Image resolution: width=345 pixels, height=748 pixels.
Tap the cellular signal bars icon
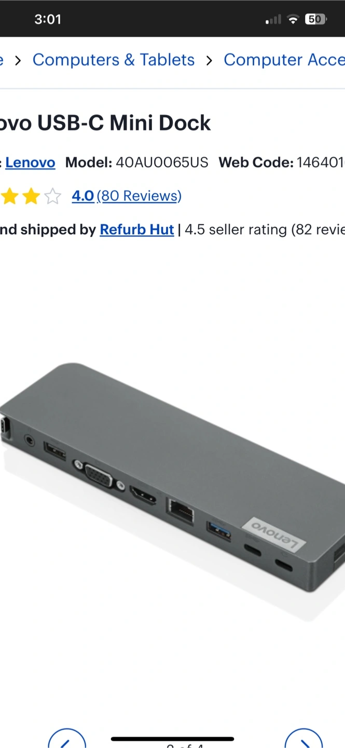[273, 20]
